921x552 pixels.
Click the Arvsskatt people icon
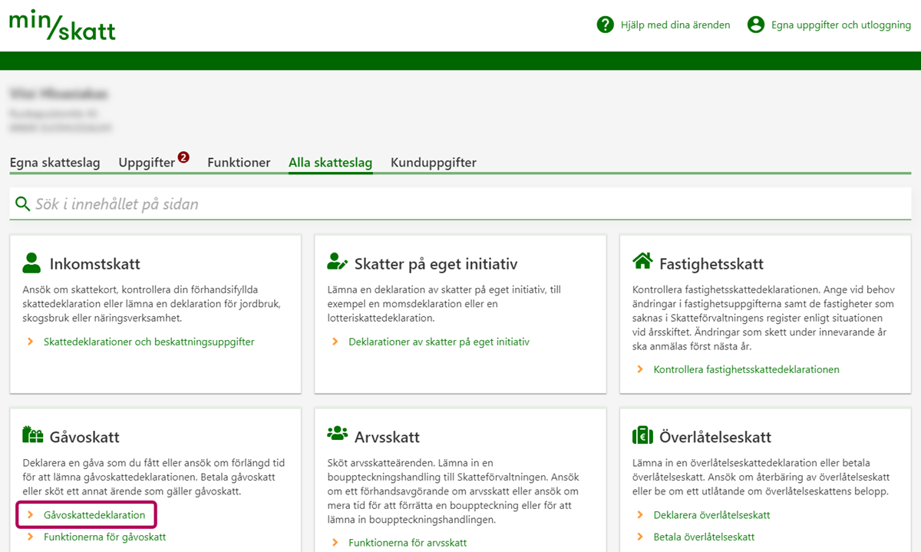coord(337,434)
